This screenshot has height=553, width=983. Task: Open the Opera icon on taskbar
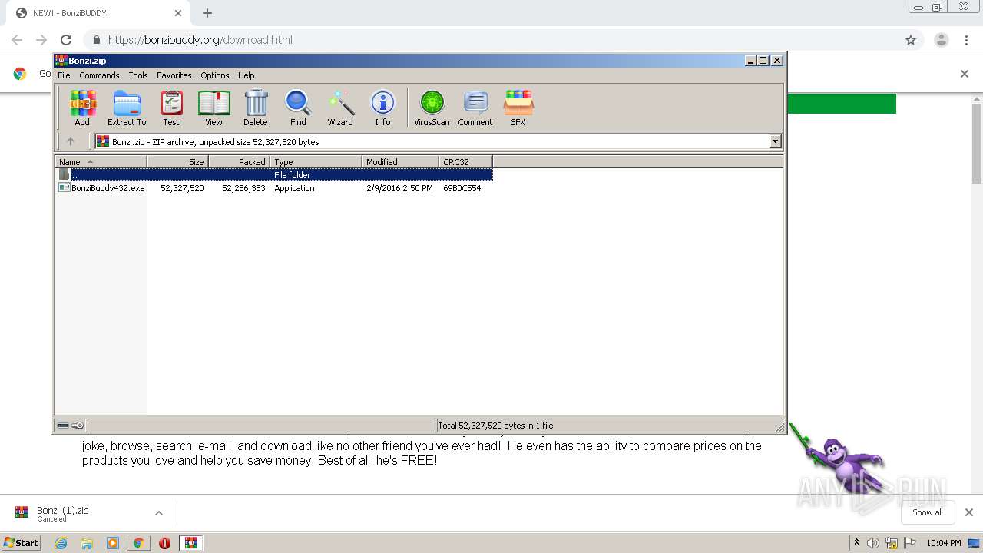[x=164, y=543]
